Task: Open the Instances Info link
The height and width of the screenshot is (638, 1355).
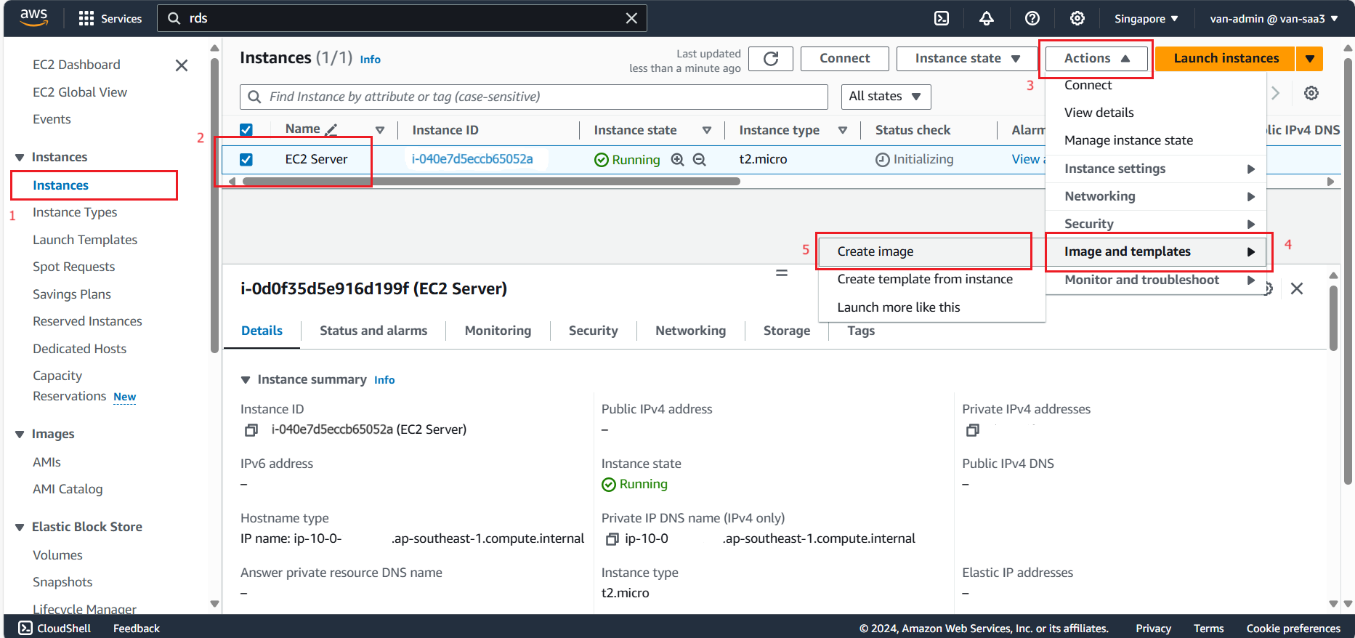Action: point(370,60)
